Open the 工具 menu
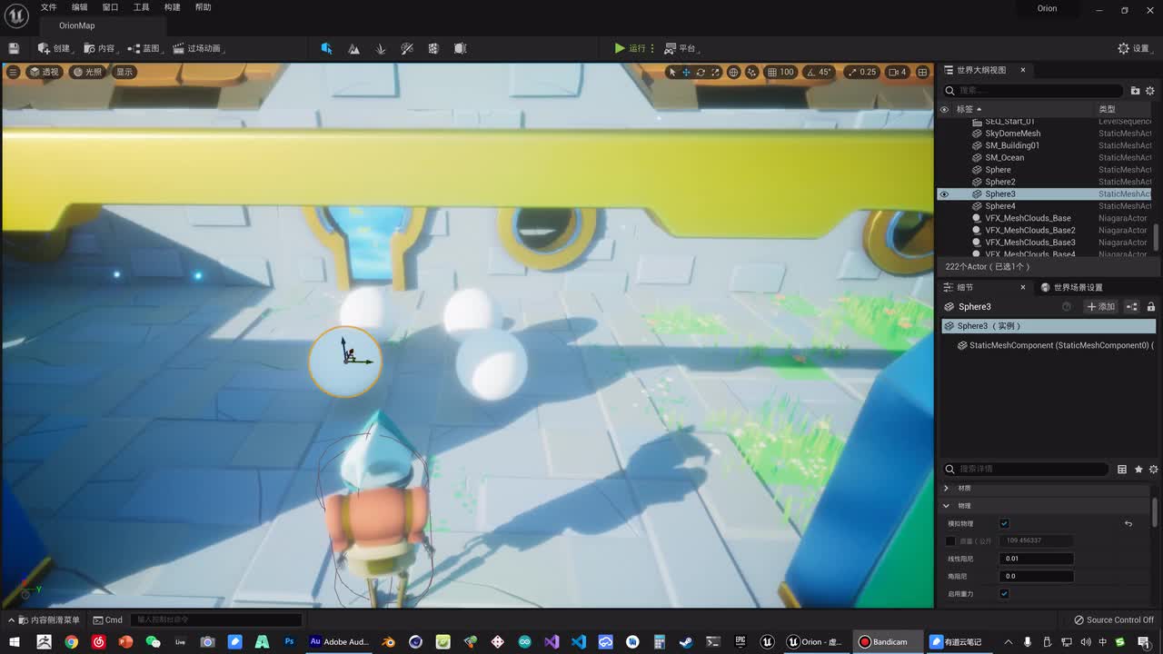1163x654 pixels. (x=141, y=7)
